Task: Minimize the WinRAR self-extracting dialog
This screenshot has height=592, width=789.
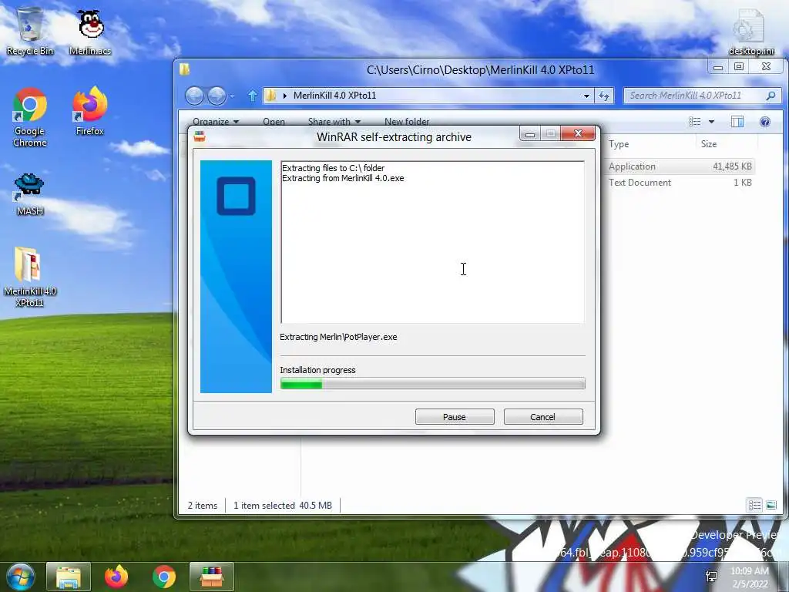Action: (x=530, y=134)
